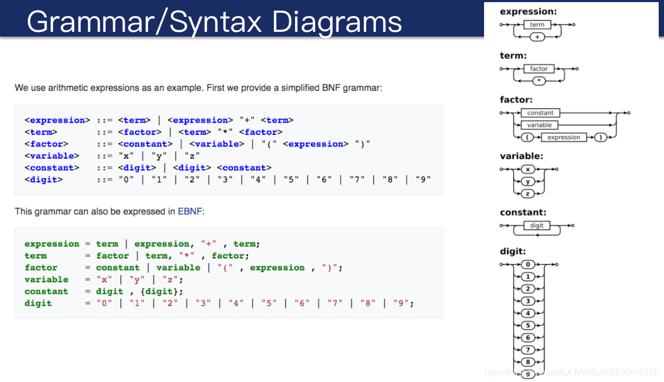The width and height of the screenshot is (664, 382).
Task: Click the "4" node in digit diagram
Action: (x=528, y=313)
